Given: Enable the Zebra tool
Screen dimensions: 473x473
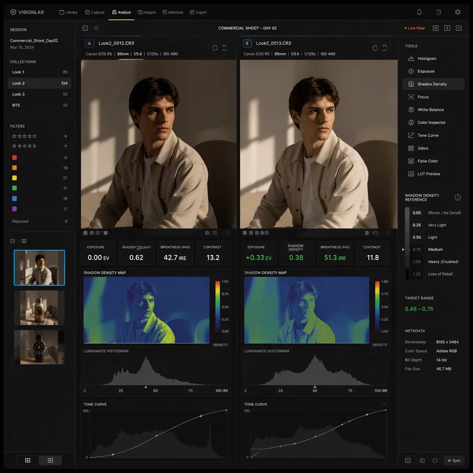Looking at the screenshot, I should click(433, 148).
